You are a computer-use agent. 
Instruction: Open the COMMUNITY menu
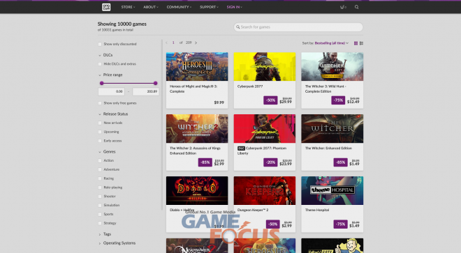click(x=179, y=7)
